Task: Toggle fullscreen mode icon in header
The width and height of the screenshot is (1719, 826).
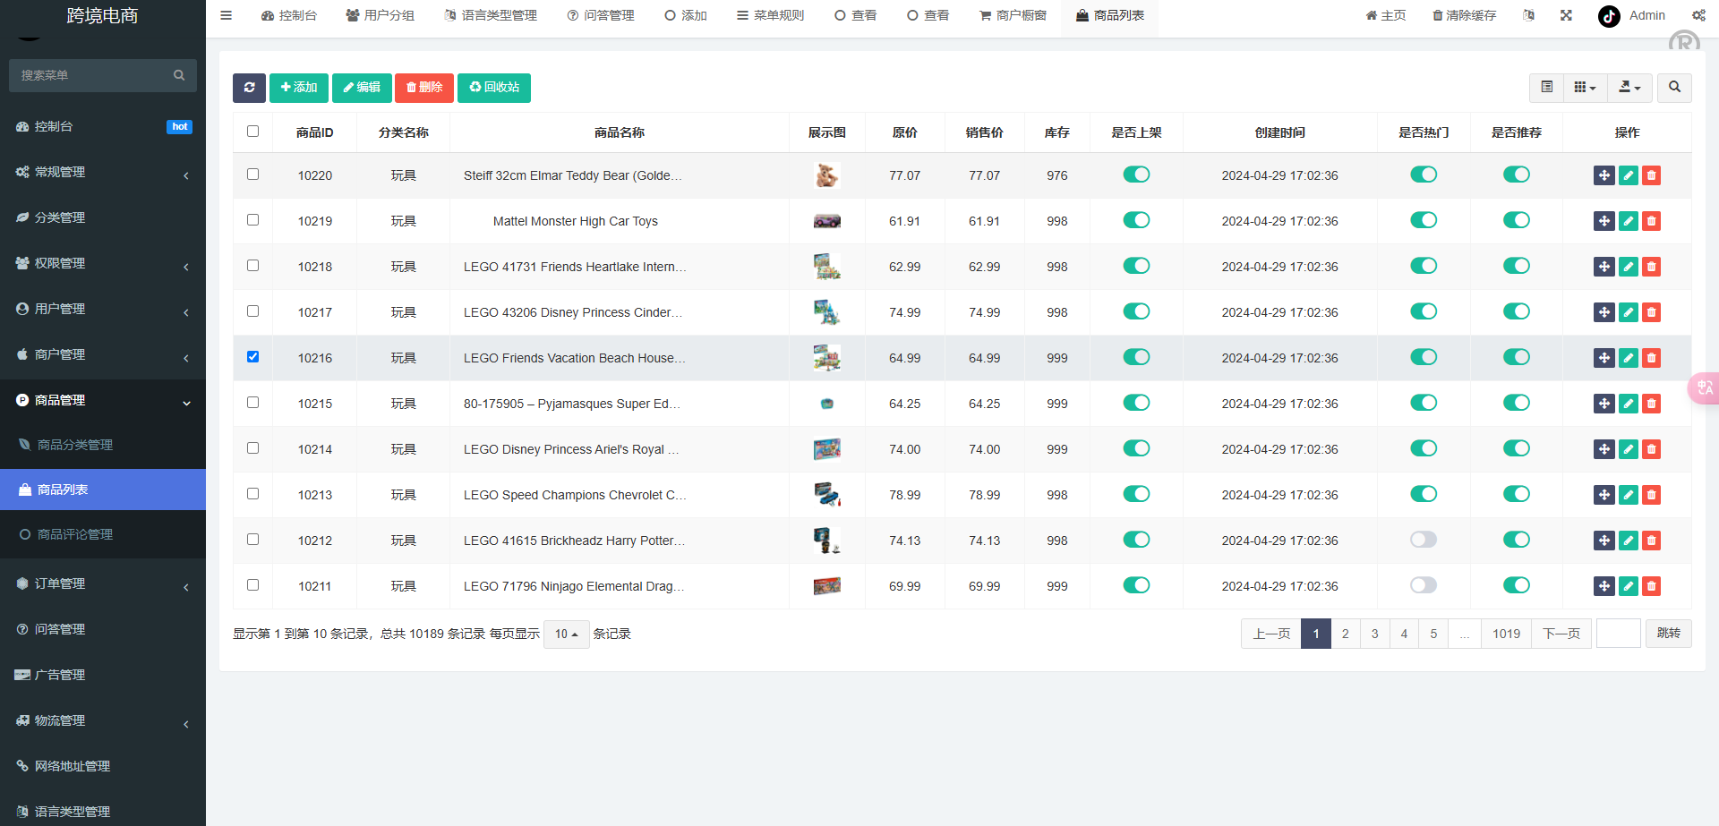Action: tap(1566, 15)
